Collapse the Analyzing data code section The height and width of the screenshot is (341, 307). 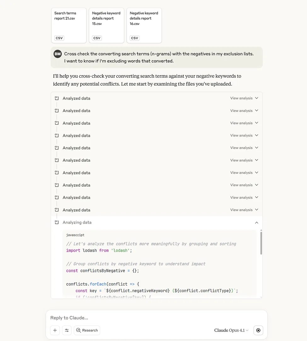point(257,223)
